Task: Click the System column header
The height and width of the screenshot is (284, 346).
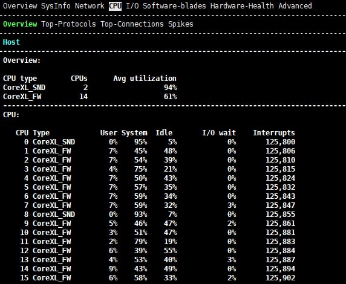Action: coord(134,133)
